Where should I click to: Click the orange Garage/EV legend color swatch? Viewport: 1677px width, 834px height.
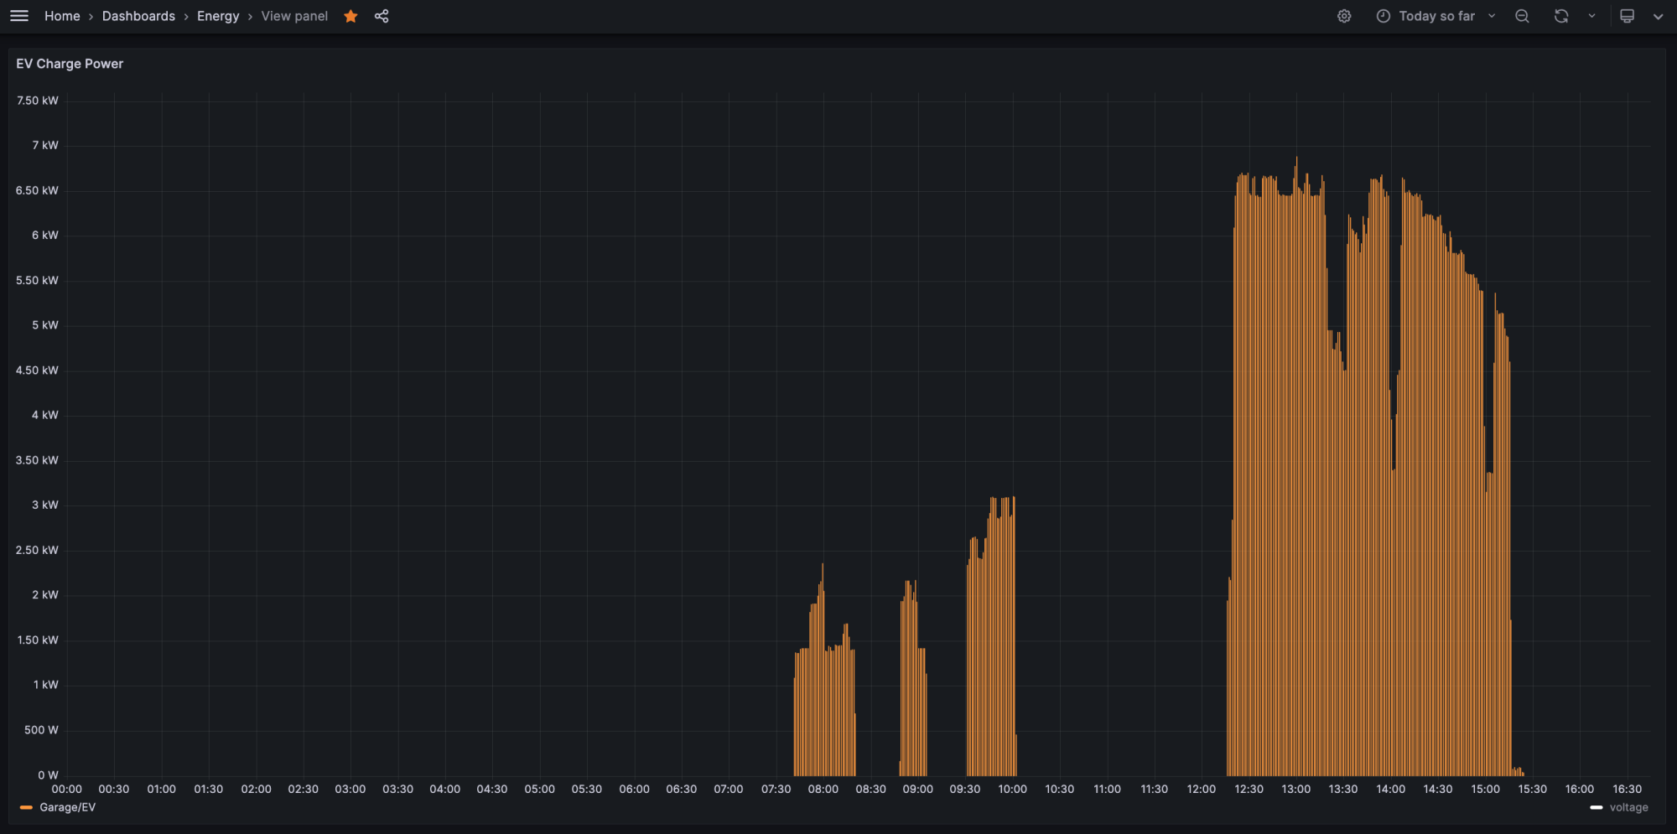tap(26, 807)
